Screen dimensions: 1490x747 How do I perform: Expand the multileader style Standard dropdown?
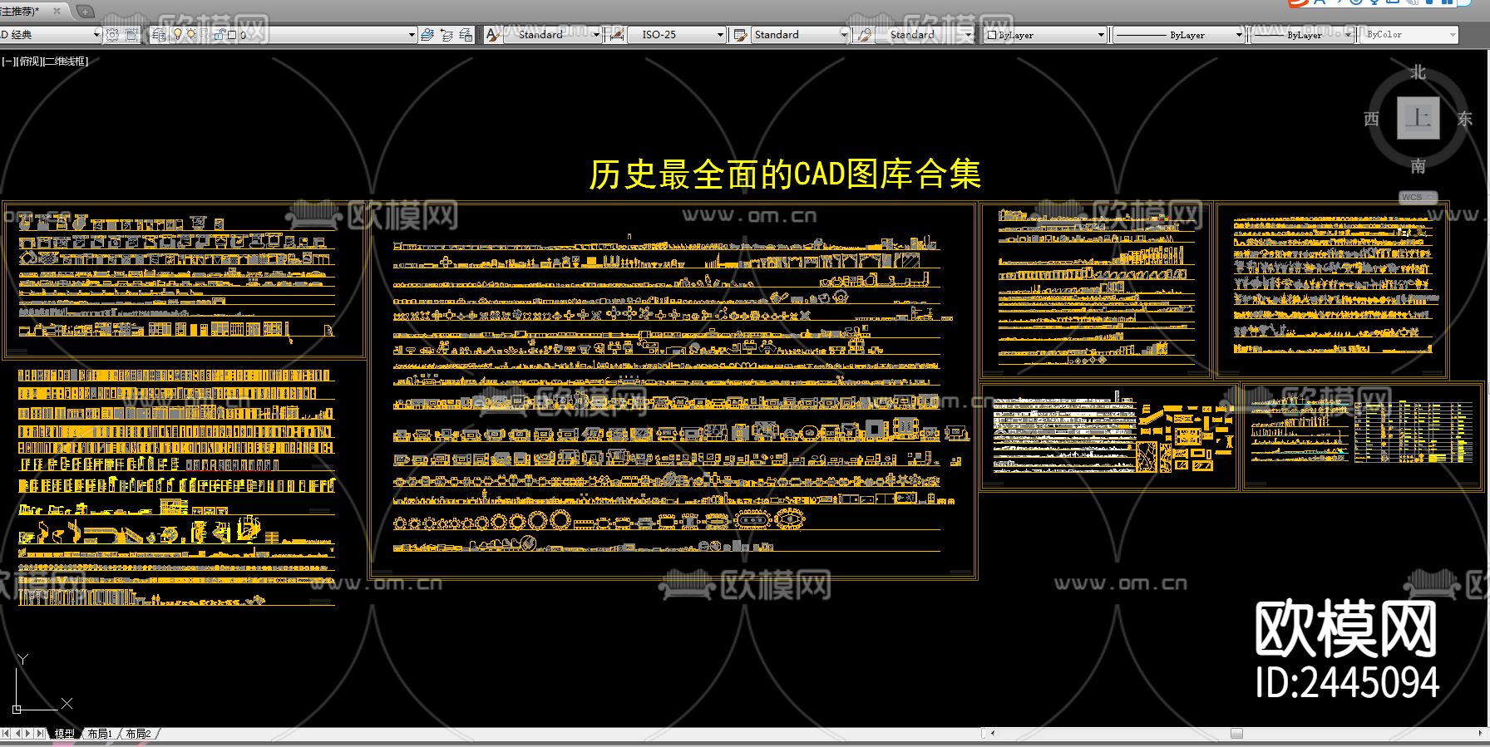point(967,35)
